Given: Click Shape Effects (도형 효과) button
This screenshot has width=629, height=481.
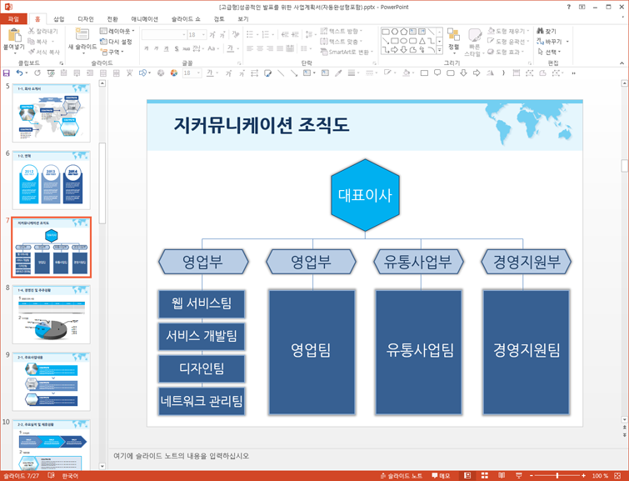Looking at the screenshot, I should (x=507, y=52).
